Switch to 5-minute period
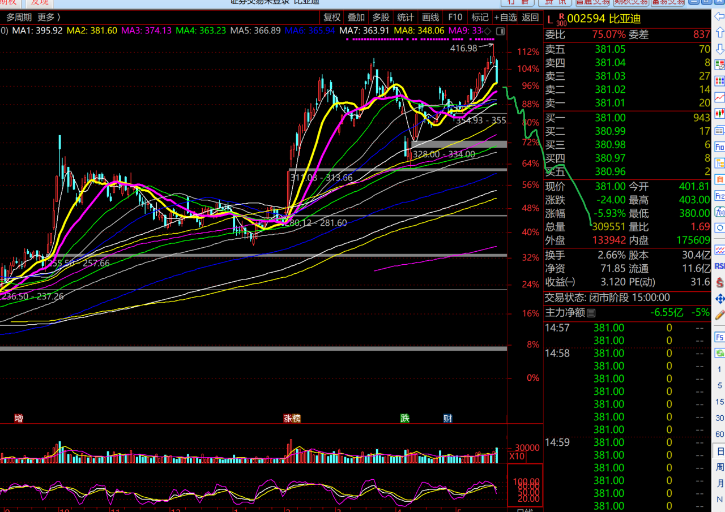Image resolution: width=725 pixels, height=512 pixels. point(719,385)
